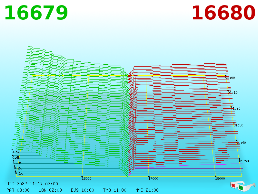Select the 01:20 time axis marker
The height and width of the screenshot is (194, 258).
(235, 108)
